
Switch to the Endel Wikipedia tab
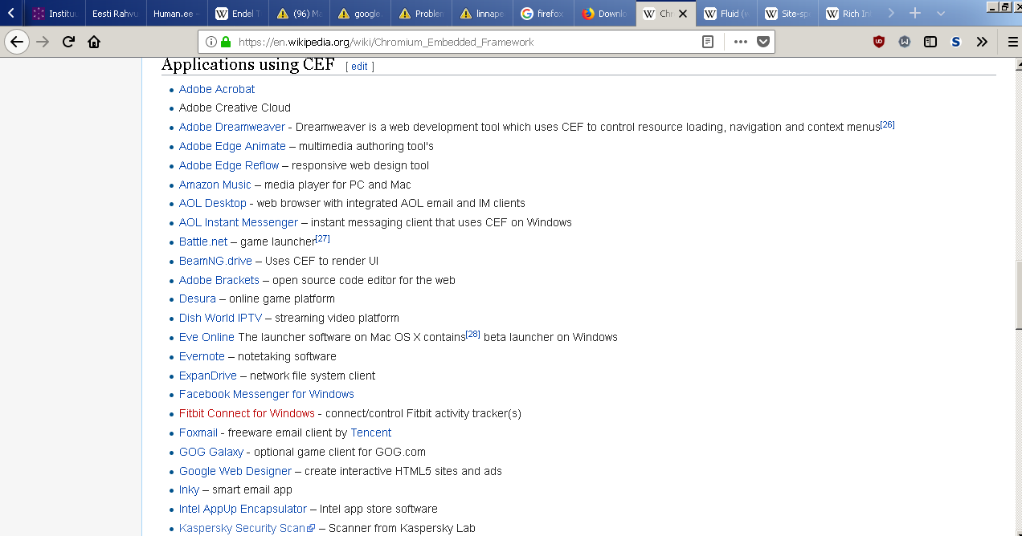click(238, 14)
